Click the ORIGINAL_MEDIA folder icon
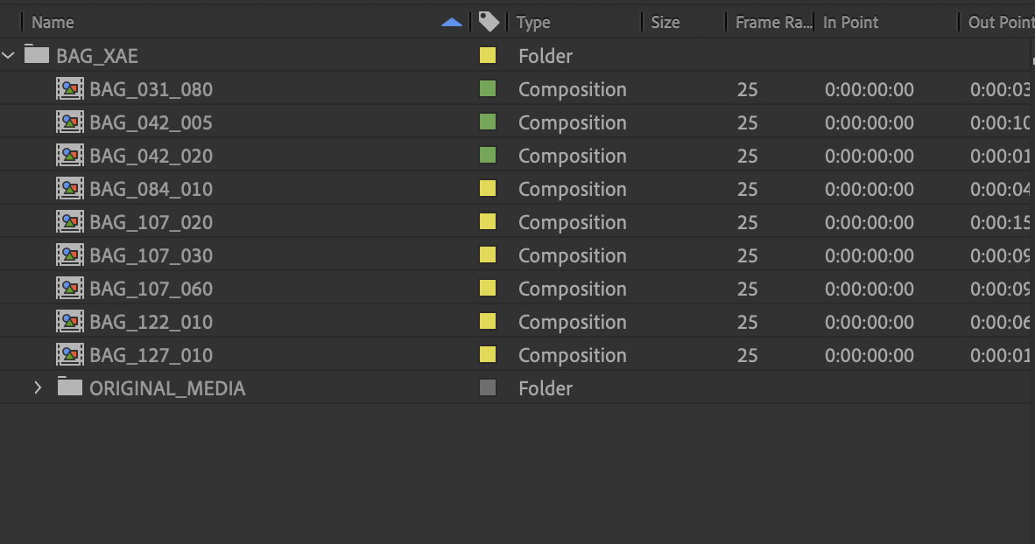 [x=69, y=387]
